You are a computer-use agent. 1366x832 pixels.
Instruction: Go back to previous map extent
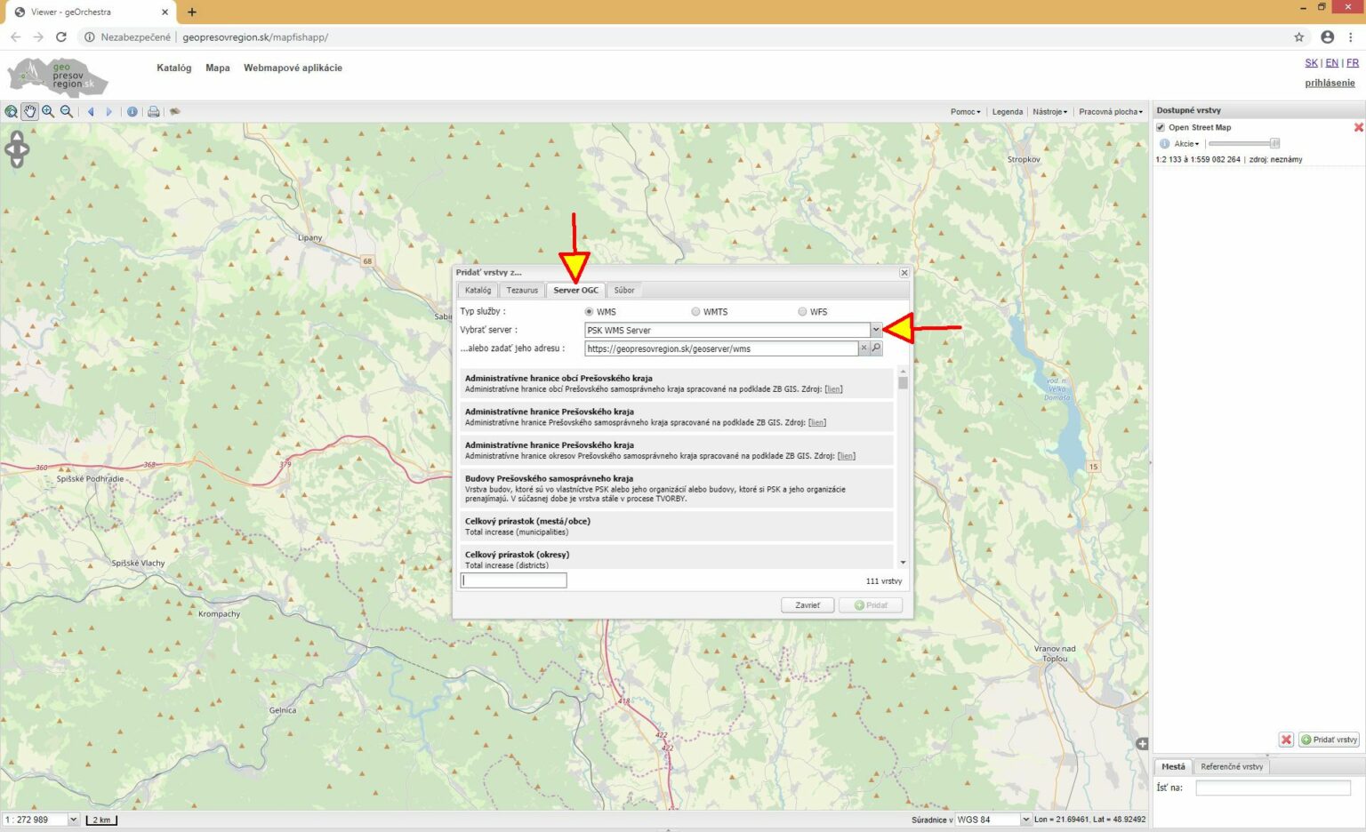pyautogui.click(x=91, y=111)
